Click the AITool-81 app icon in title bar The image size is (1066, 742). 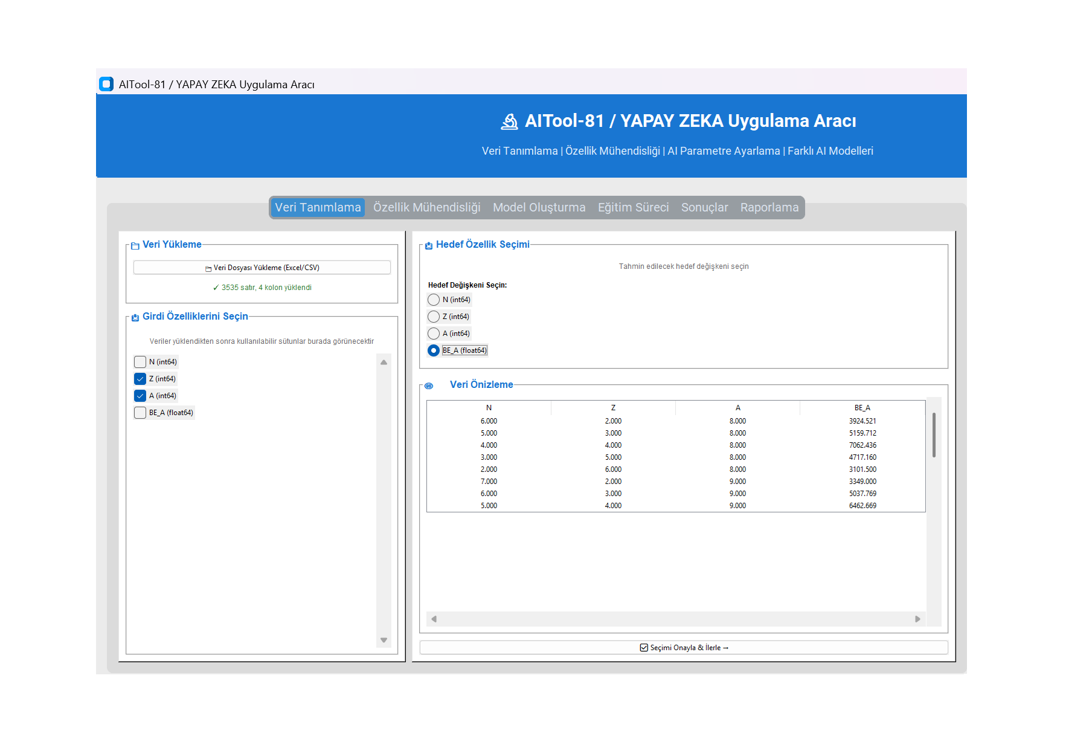click(x=106, y=84)
